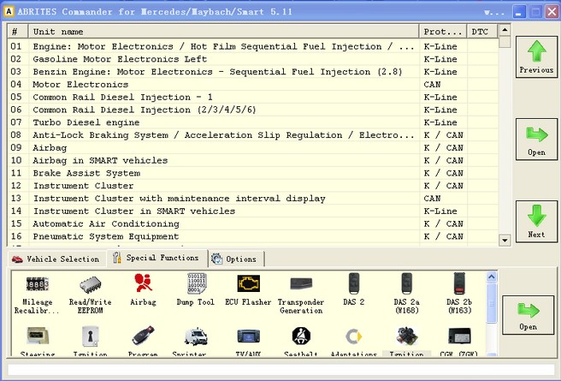Select Brake Assist System row
Viewport: 561px width, 381px height.
253,173
